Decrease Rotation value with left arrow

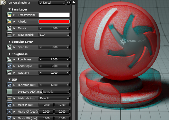[x=41, y=73]
